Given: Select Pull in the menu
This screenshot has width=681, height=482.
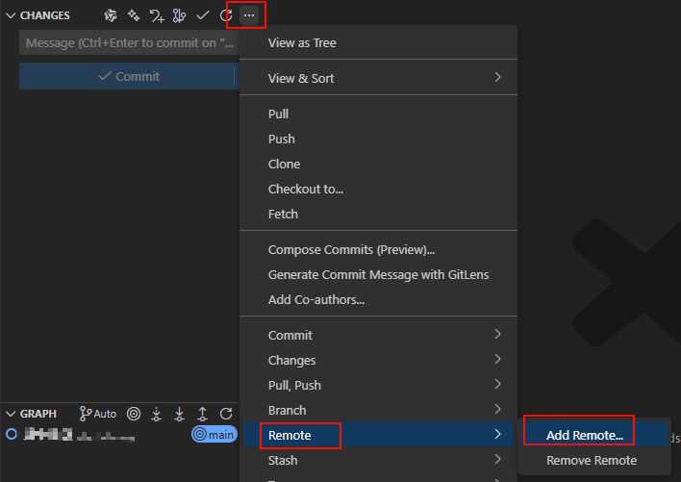Looking at the screenshot, I should 378,114.
